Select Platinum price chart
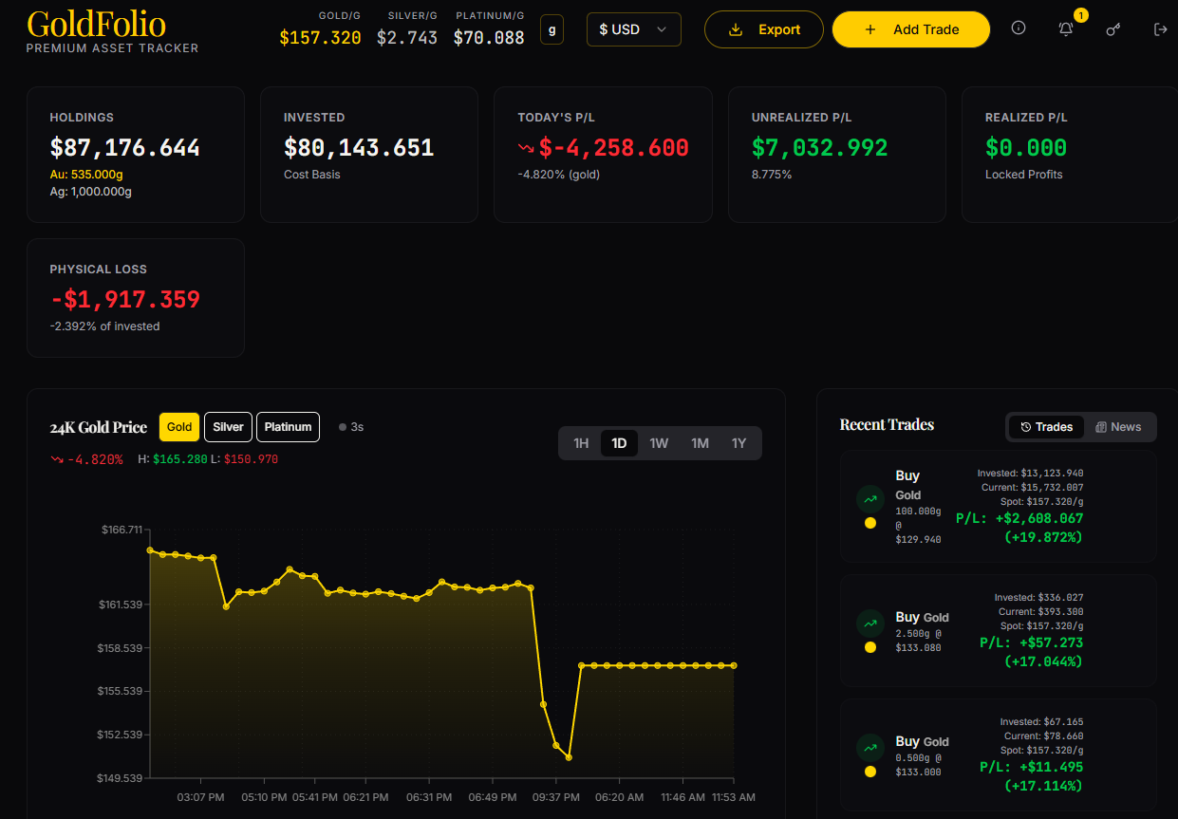The image size is (1178, 819). point(288,427)
